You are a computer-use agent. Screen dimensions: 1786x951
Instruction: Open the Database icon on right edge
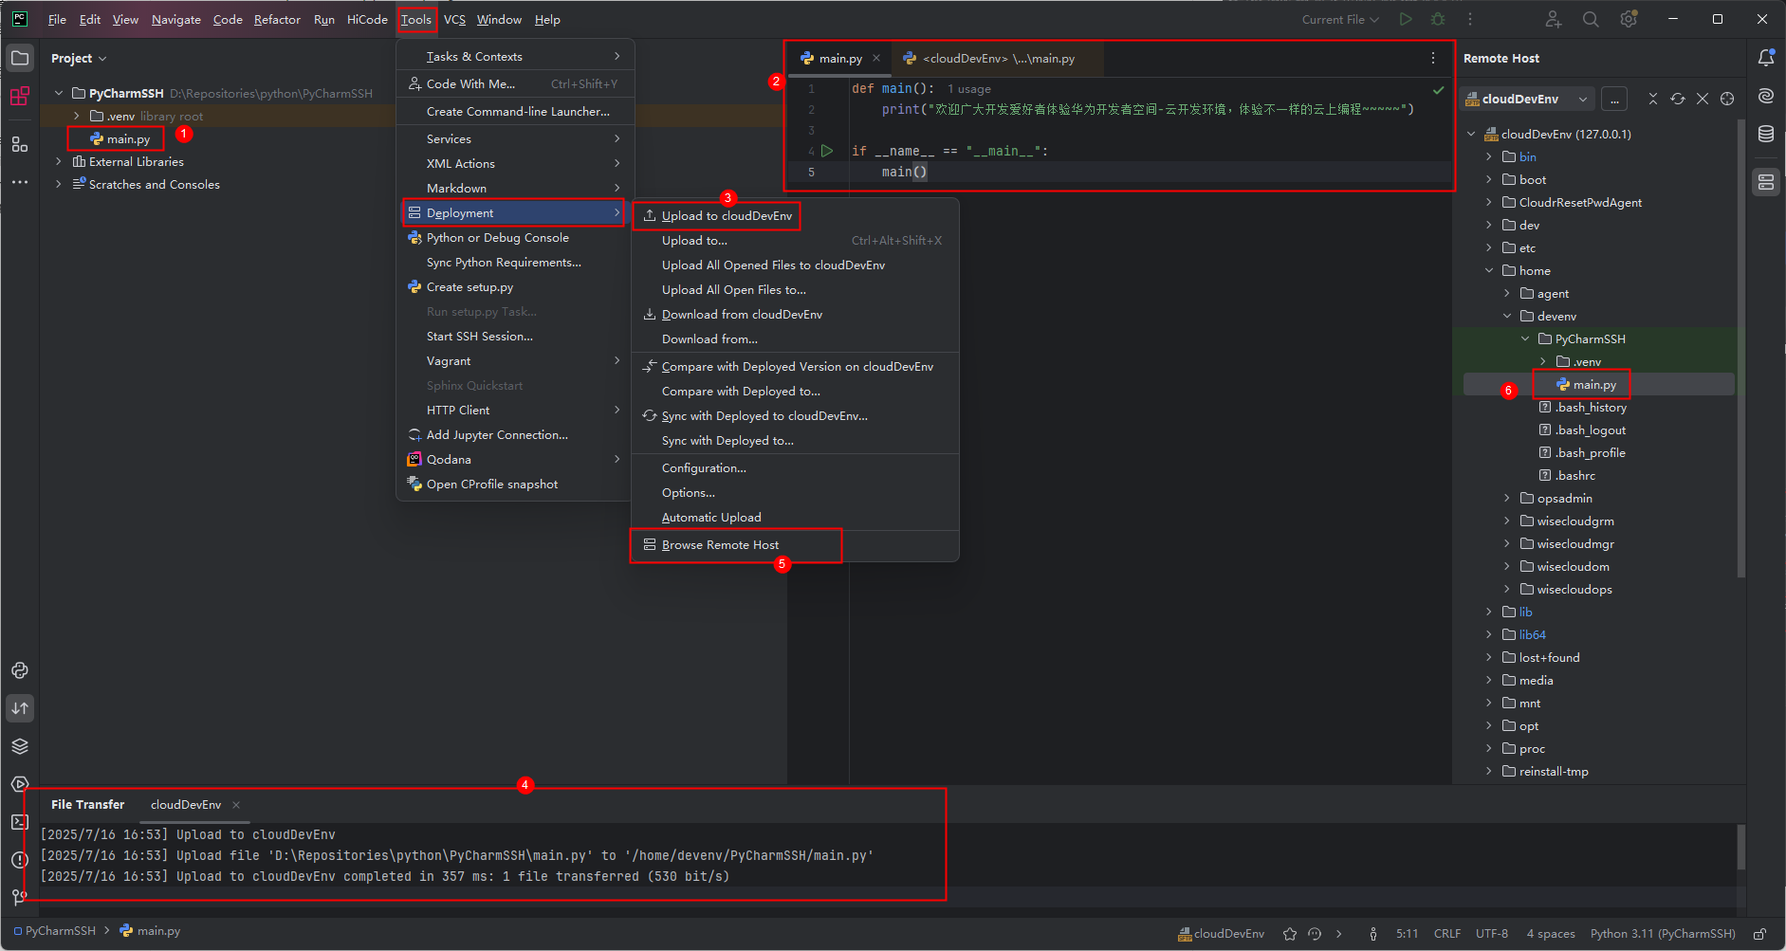(1766, 134)
